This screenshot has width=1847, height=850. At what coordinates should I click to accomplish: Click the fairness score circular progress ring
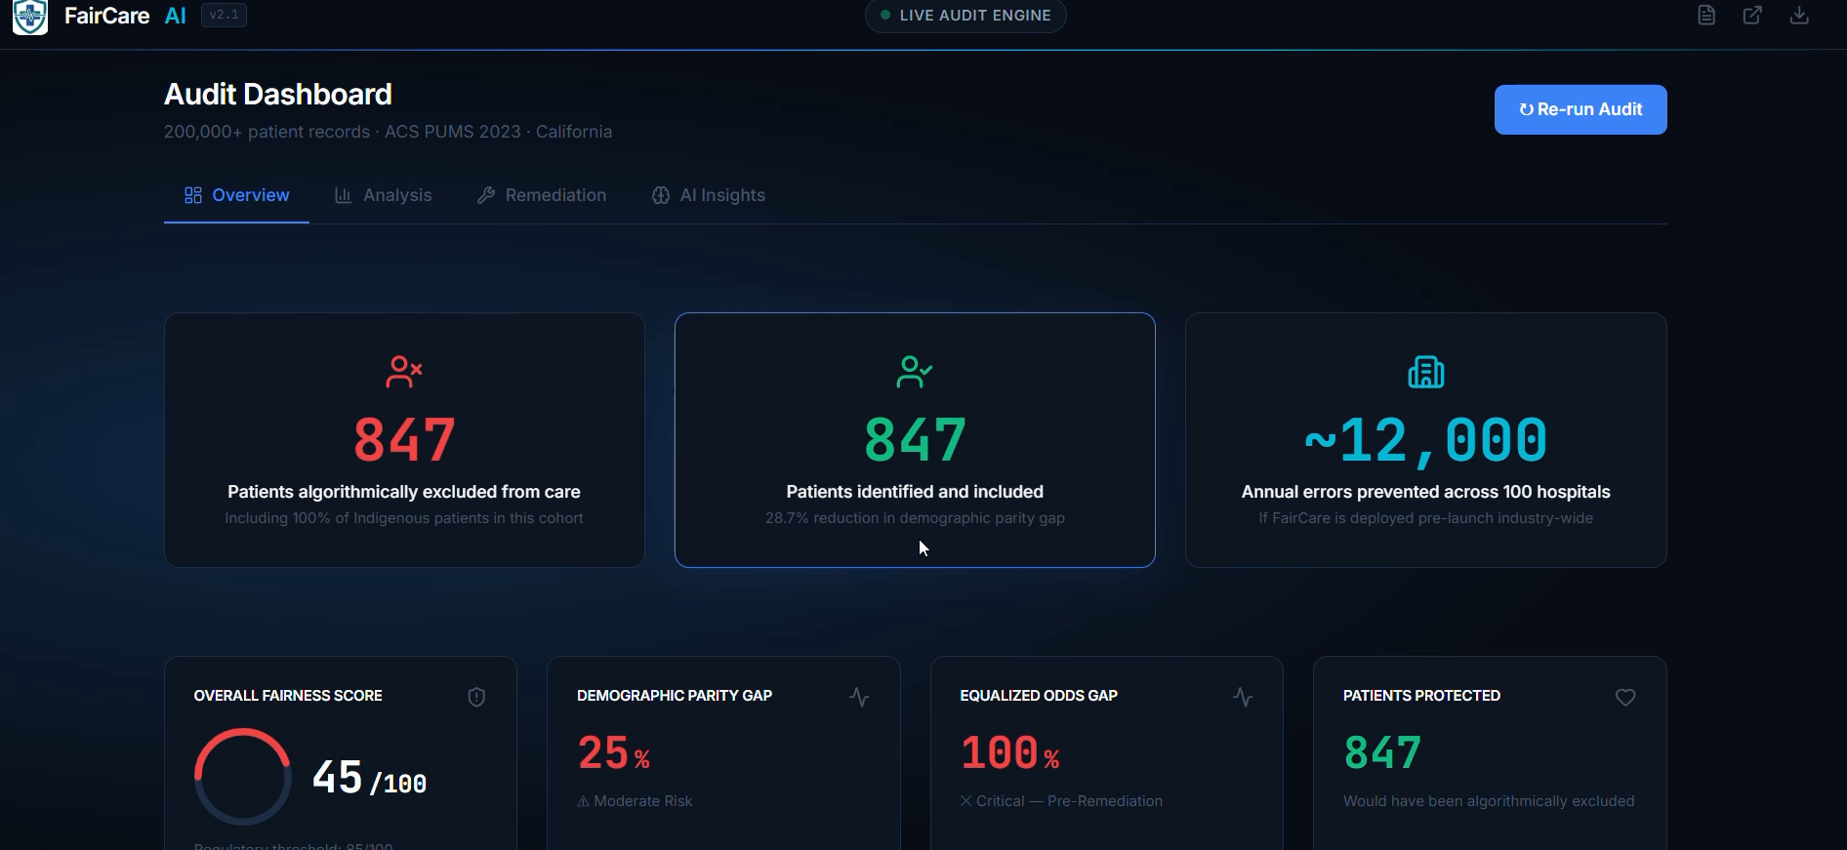(x=243, y=777)
